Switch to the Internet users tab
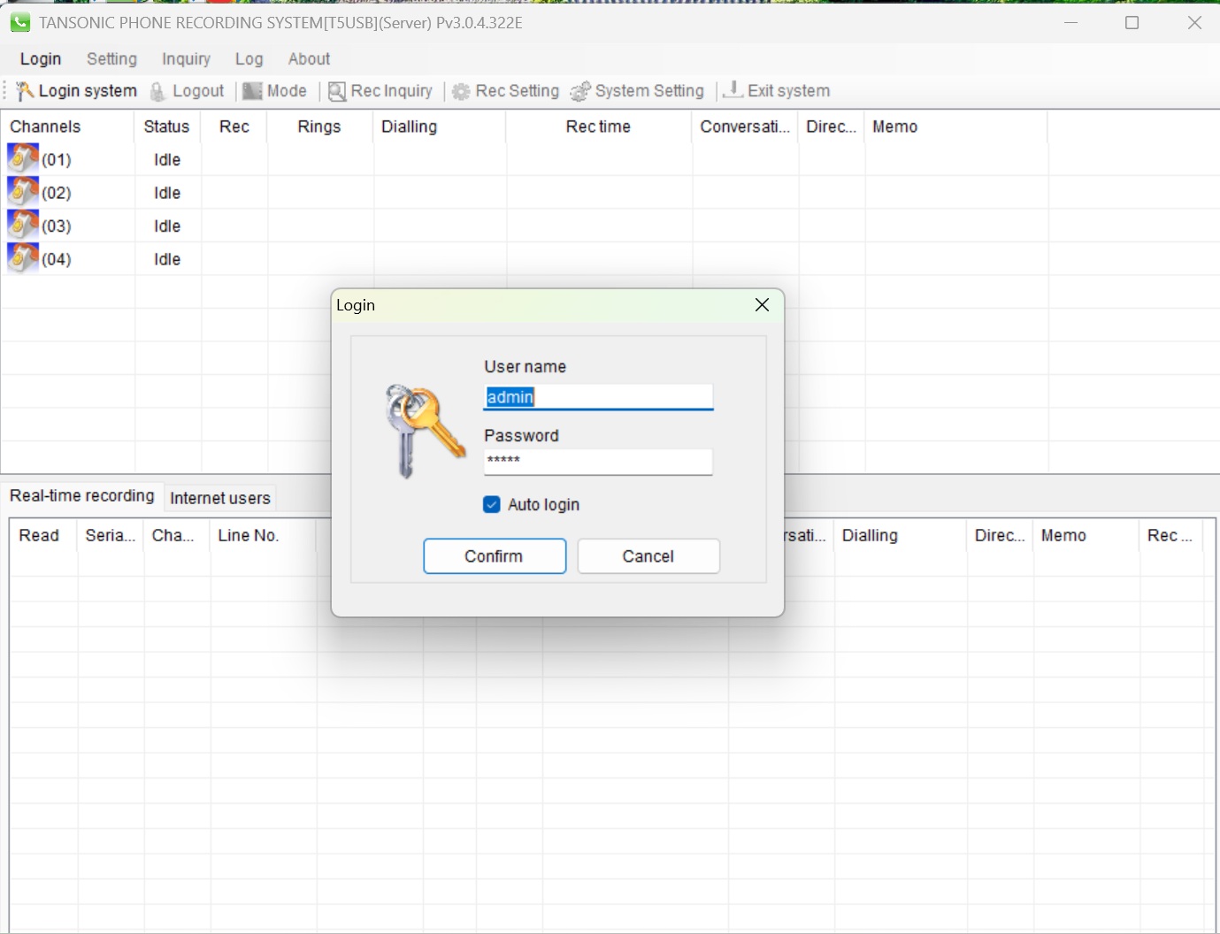1220x934 pixels. [x=220, y=498]
